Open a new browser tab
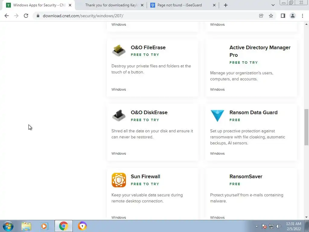 point(226,5)
